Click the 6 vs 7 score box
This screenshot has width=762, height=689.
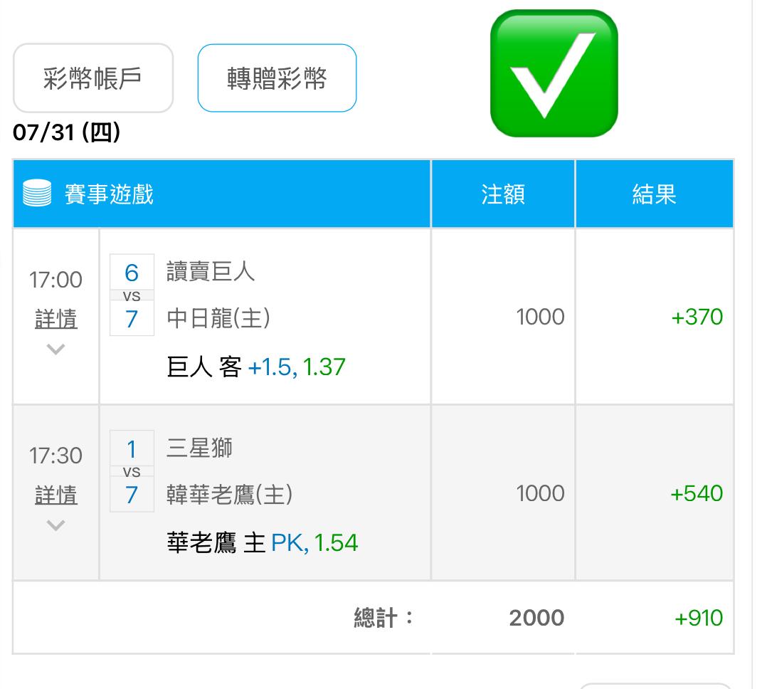pyautogui.click(x=132, y=295)
